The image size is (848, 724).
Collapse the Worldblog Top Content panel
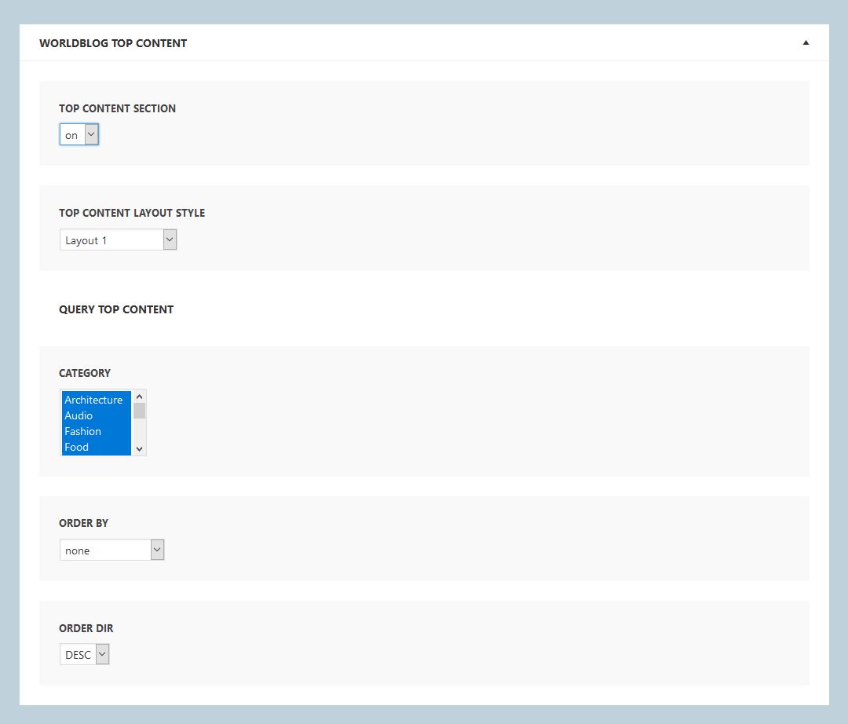click(x=806, y=42)
